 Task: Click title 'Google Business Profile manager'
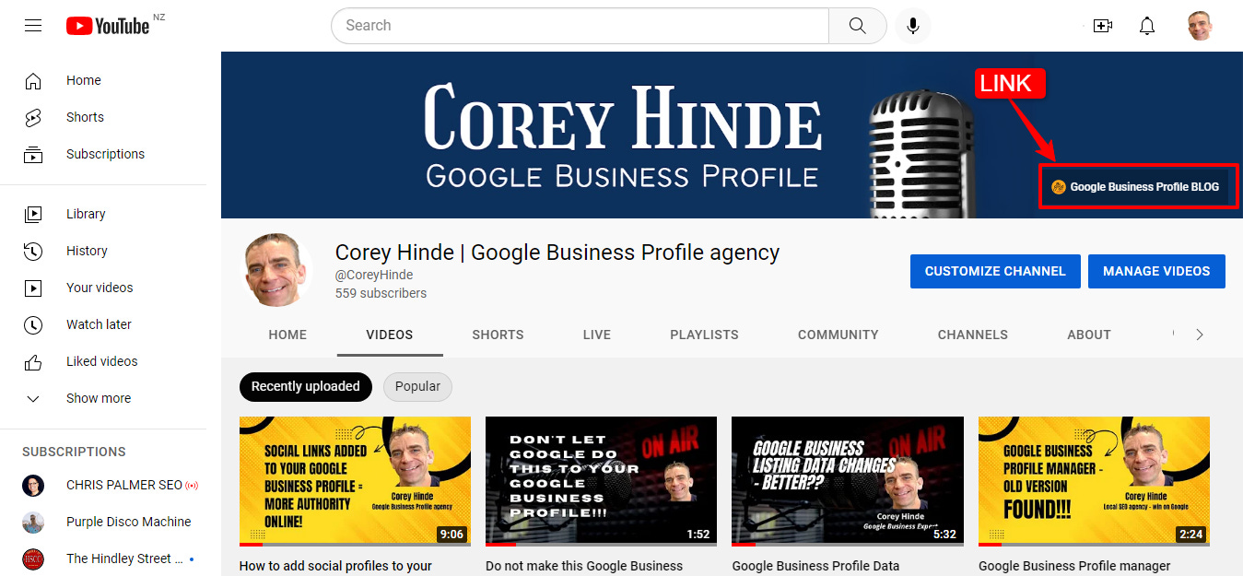pos(1074,566)
